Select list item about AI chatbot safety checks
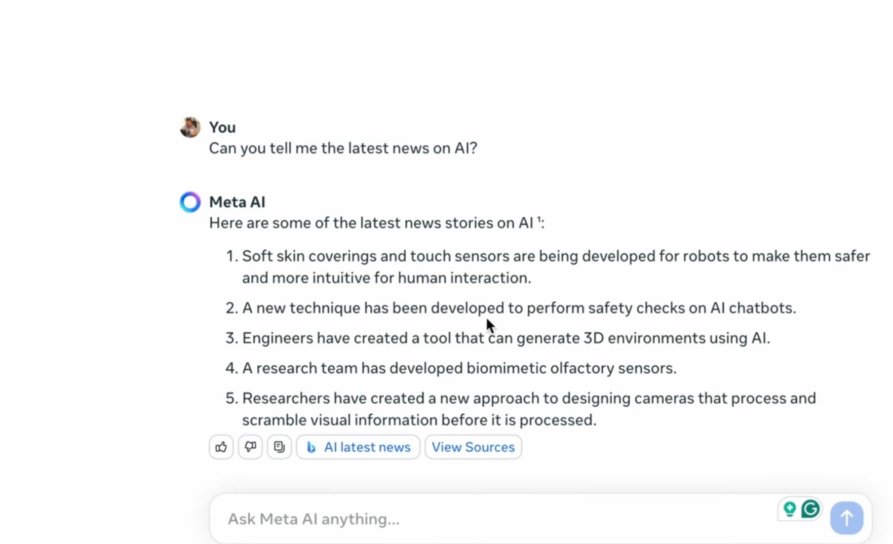Image resolution: width=893 pixels, height=544 pixels. pos(511,308)
